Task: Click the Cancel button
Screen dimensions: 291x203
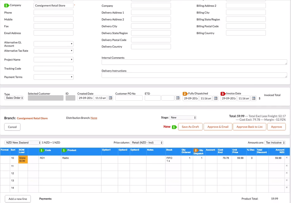Action: (12, 127)
